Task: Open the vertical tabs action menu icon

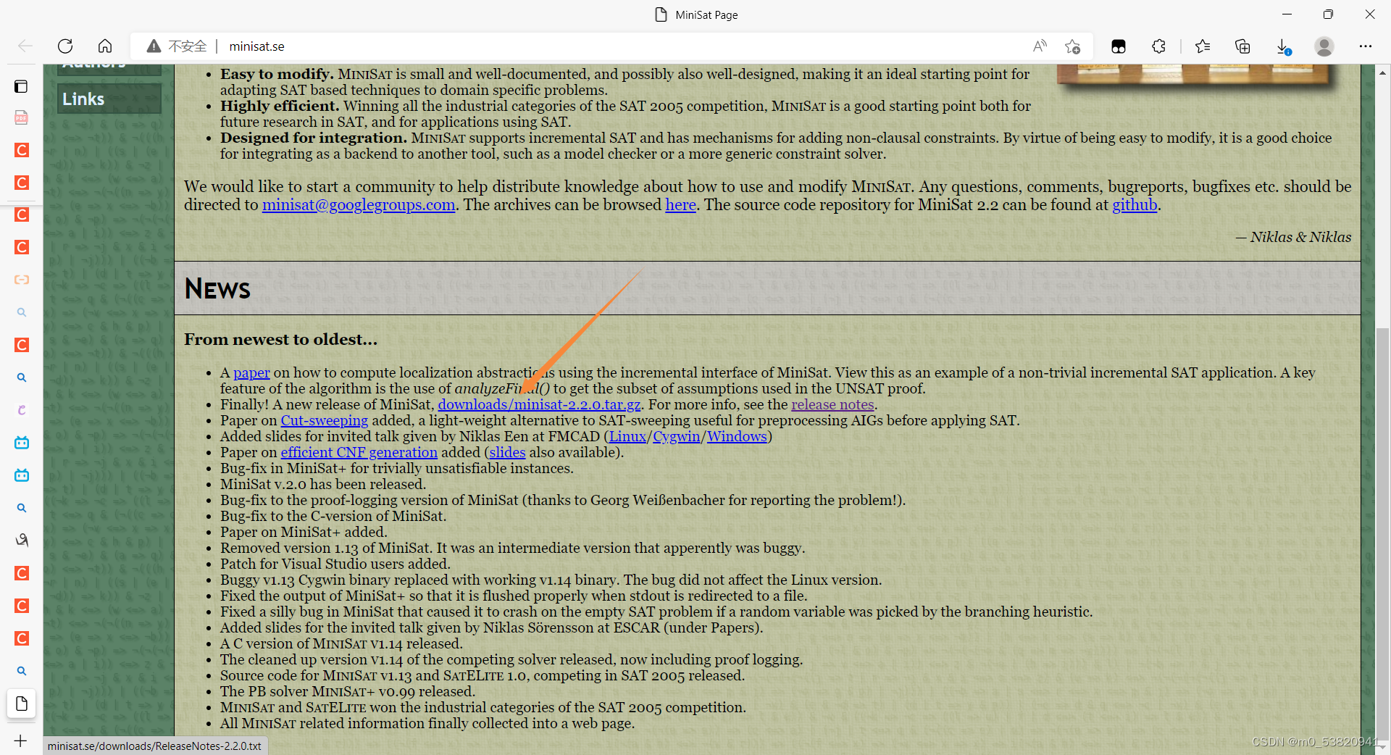Action: [x=21, y=86]
